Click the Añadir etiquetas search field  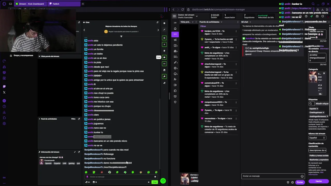click(x=319, y=104)
